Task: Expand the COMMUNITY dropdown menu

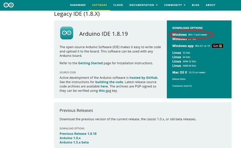Action: (175, 5)
